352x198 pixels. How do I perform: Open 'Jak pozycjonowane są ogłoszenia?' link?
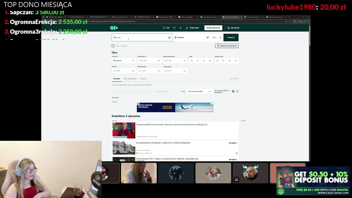(x=222, y=91)
